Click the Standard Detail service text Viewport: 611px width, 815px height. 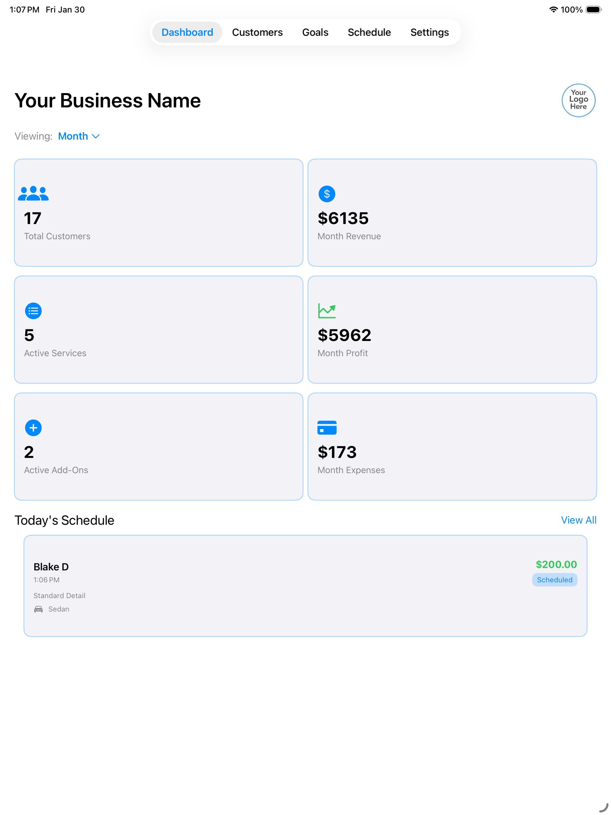[x=59, y=596]
